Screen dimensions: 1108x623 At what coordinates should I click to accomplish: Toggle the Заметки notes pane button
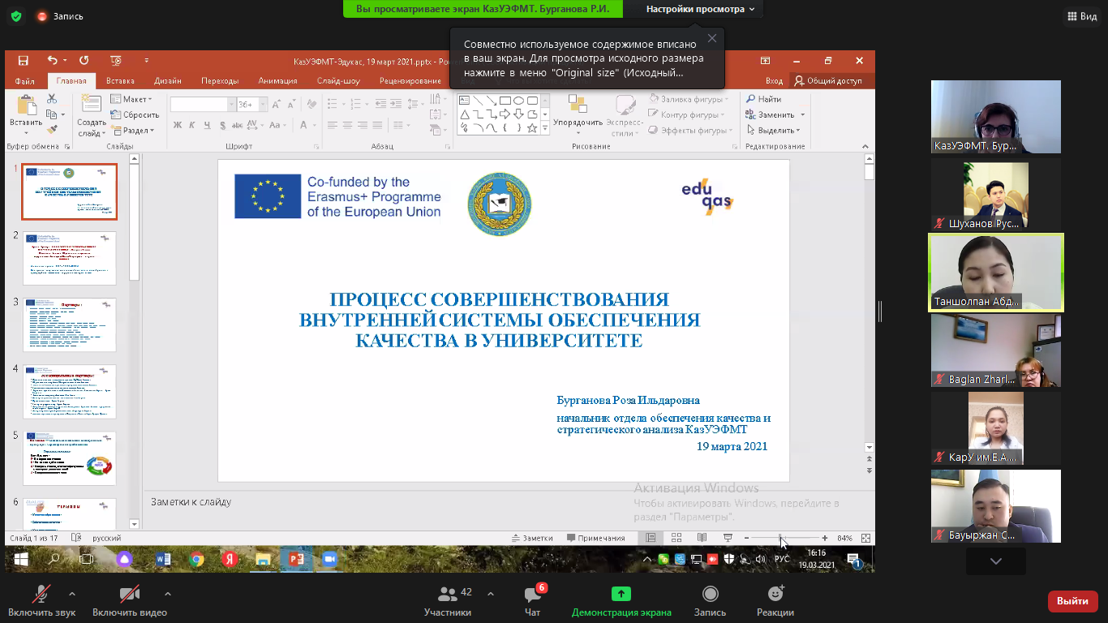pyautogui.click(x=532, y=538)
